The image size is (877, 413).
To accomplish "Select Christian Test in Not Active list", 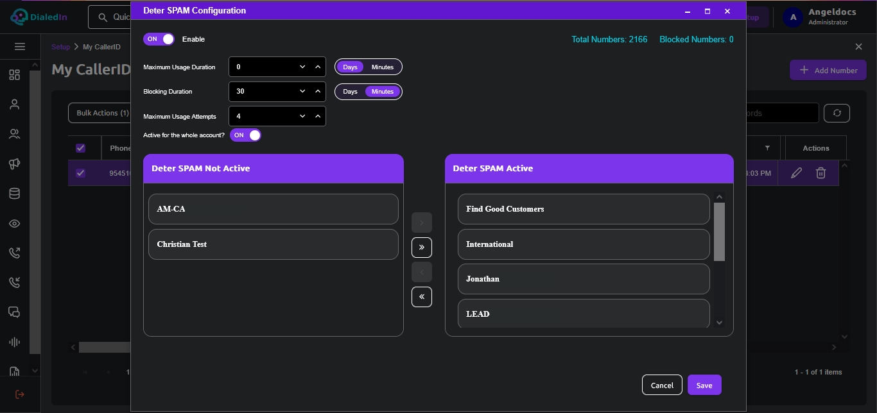I will [x=274, y=244].
